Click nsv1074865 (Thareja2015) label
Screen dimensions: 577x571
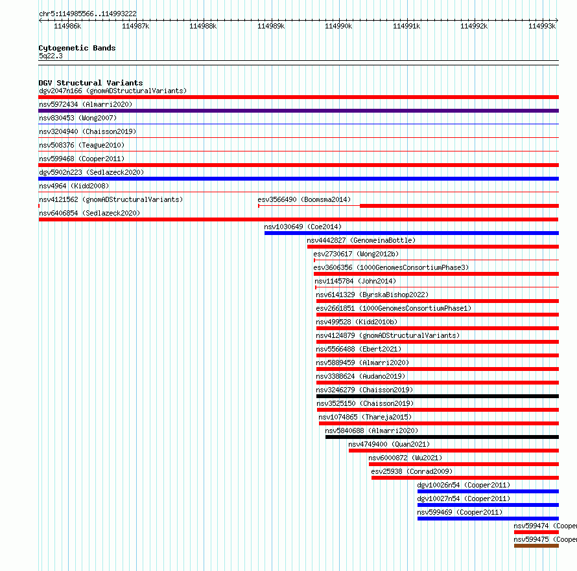tap(365, 417)
